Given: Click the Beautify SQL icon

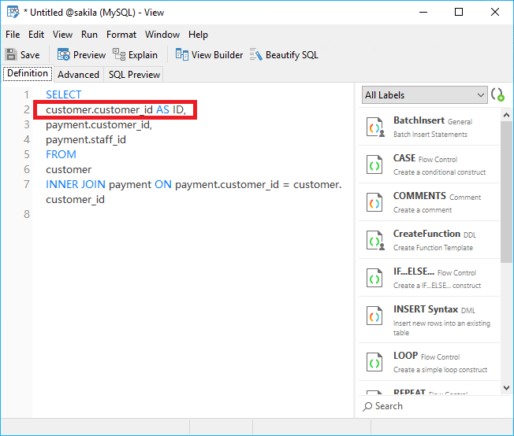Looking at the screenshot, I should tap(256, 55).
